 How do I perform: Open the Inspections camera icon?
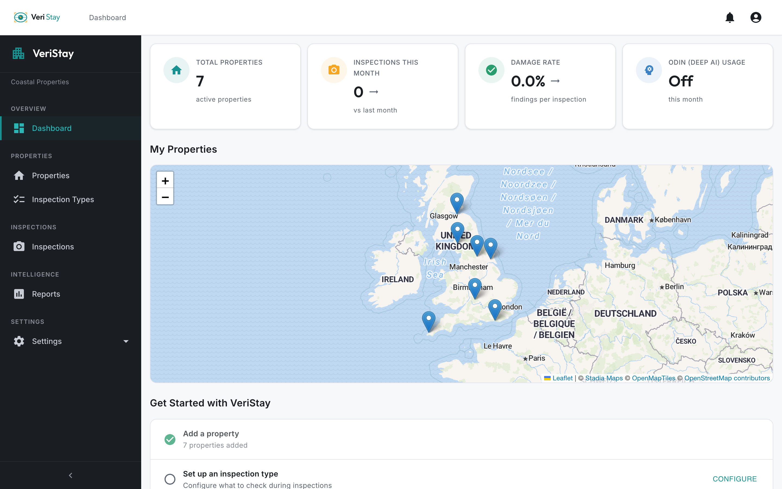(x=19, y=246)
